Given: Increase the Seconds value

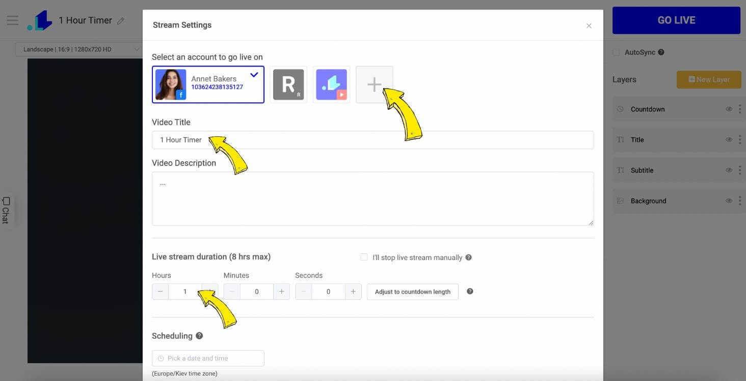Looking at the screenshot, I should pos(353,291).
